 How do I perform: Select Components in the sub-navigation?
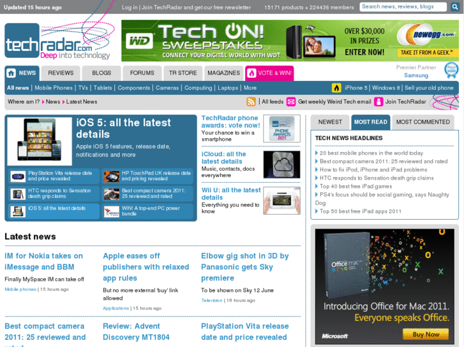coord(134,88)
